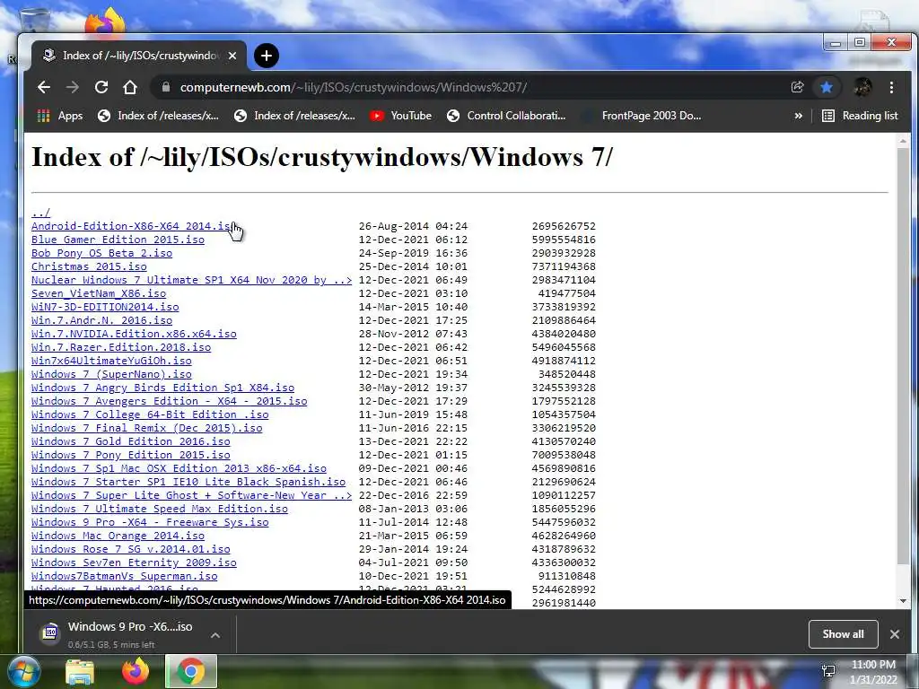Download Android-Edition-X86-X64 2014.iso
Viewport: 919px width, 689px height.
(134, 226)
